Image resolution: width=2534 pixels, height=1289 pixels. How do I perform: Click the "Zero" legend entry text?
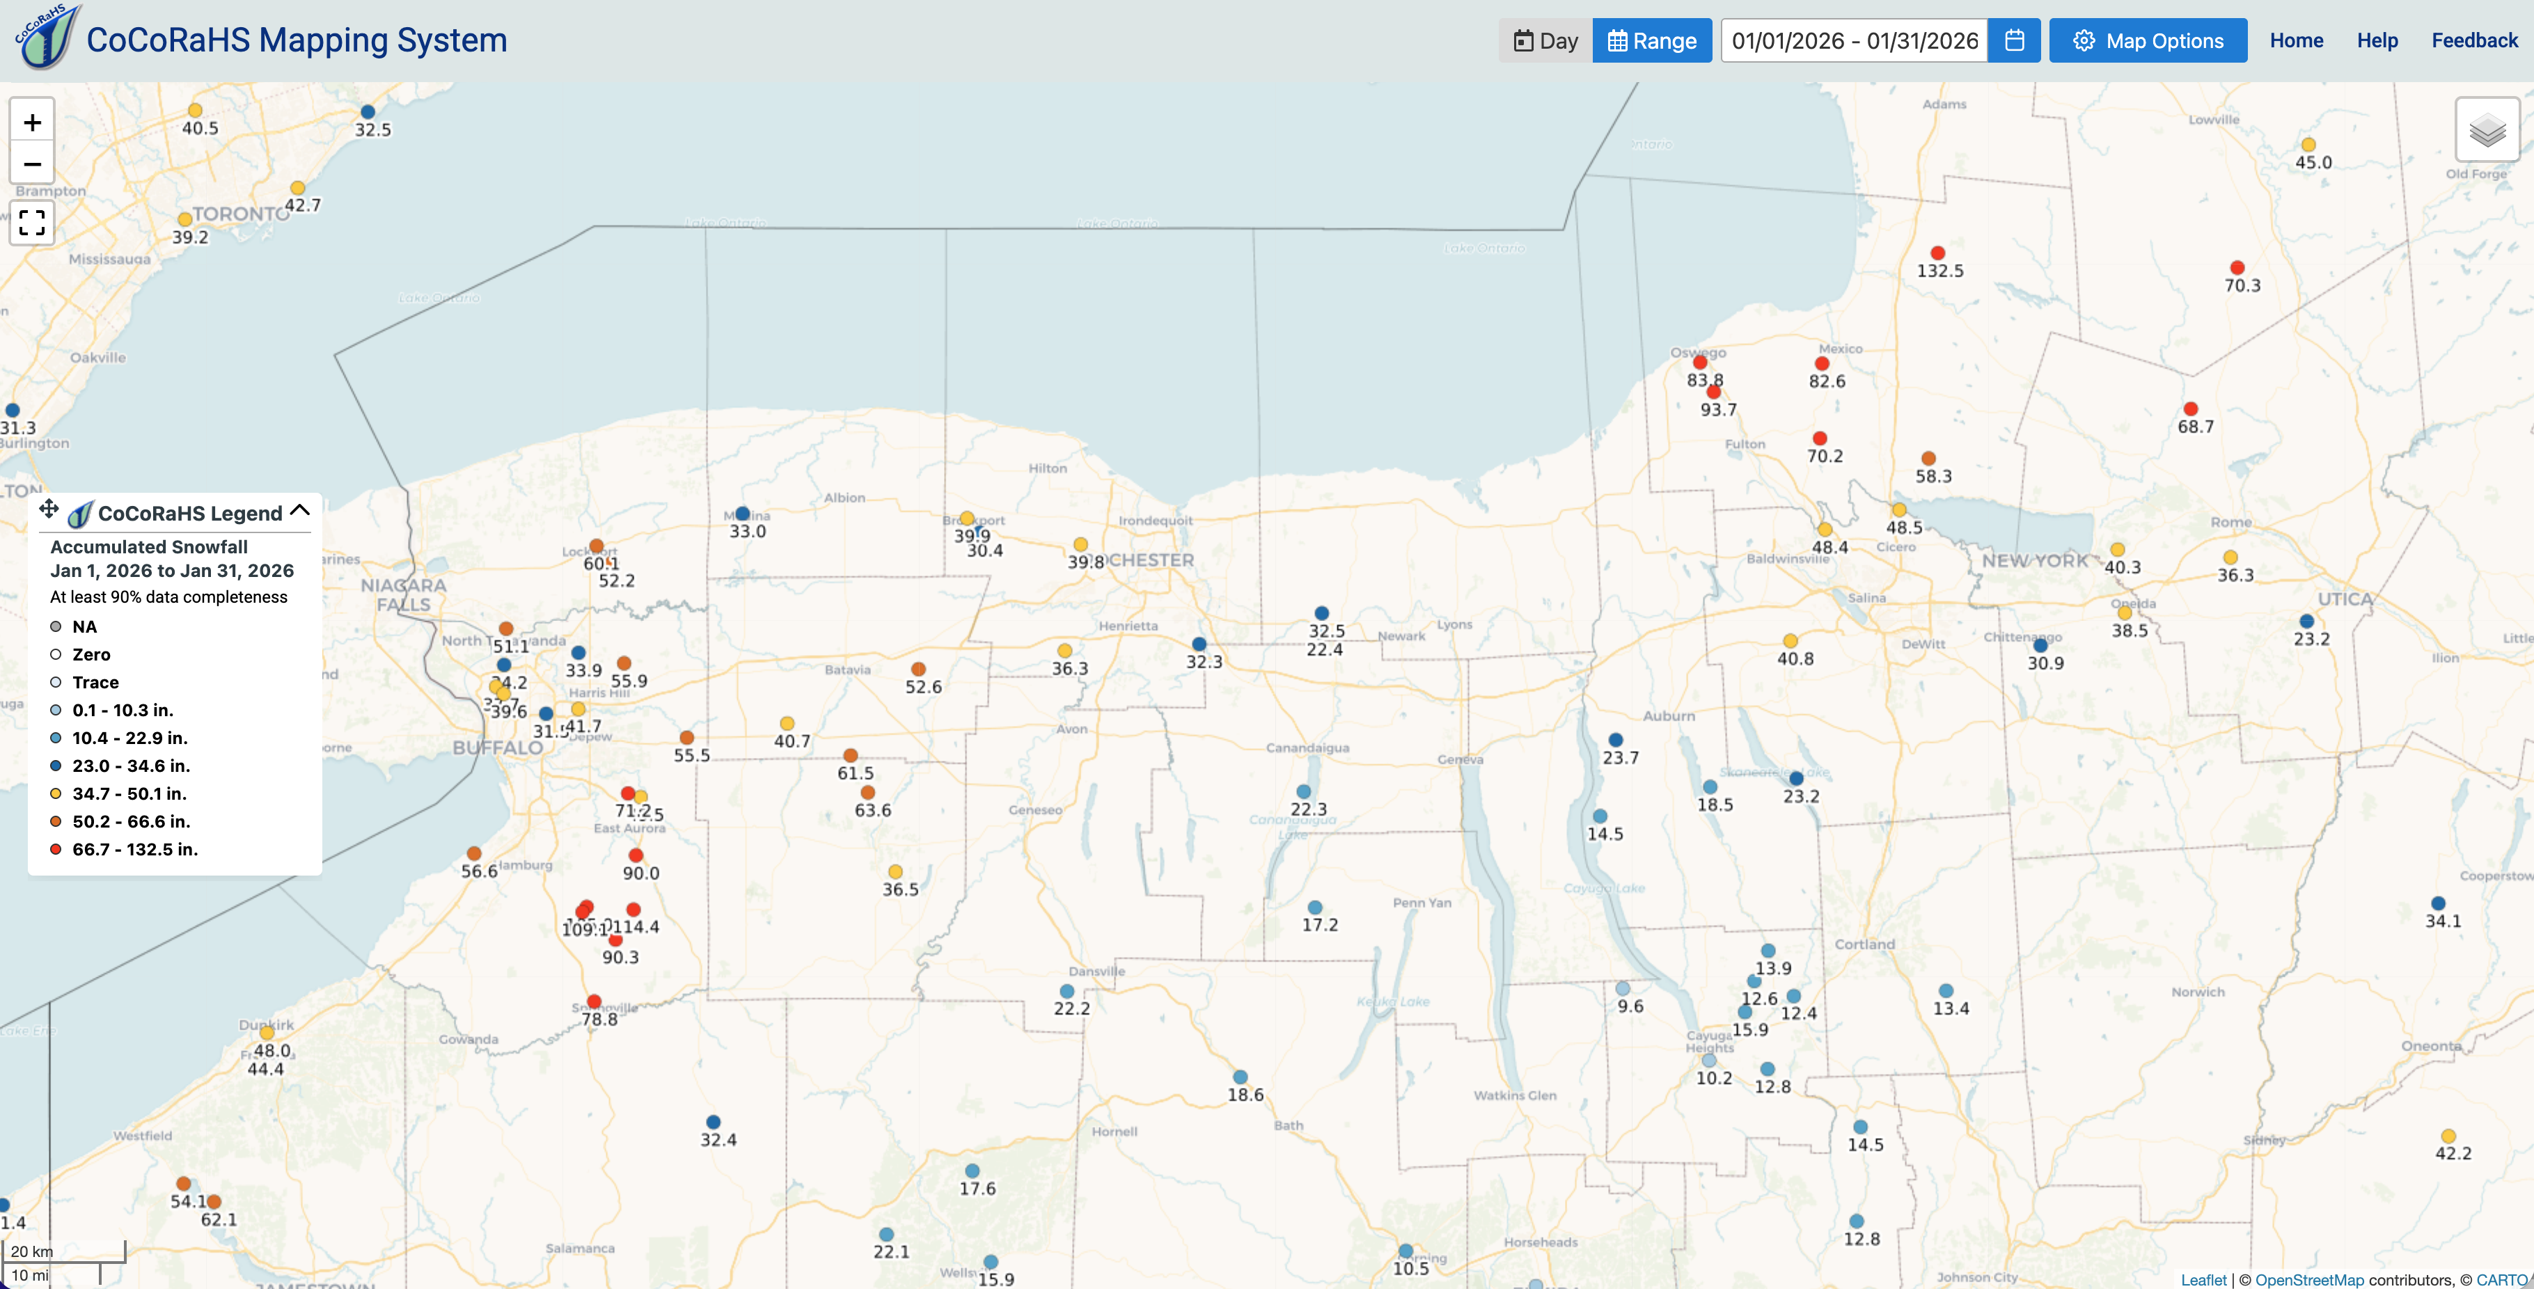coord(91,654)
